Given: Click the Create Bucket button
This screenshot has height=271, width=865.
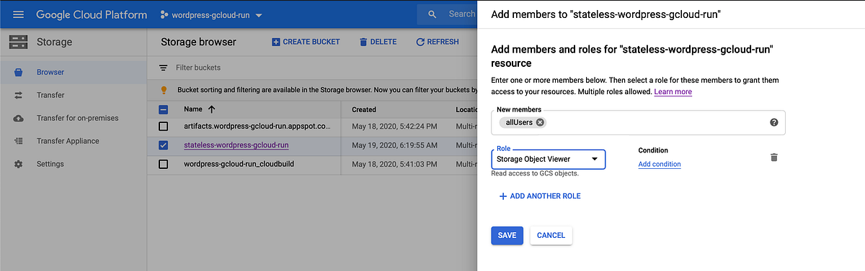Looking at the screenshot, I should click(306, 42).
